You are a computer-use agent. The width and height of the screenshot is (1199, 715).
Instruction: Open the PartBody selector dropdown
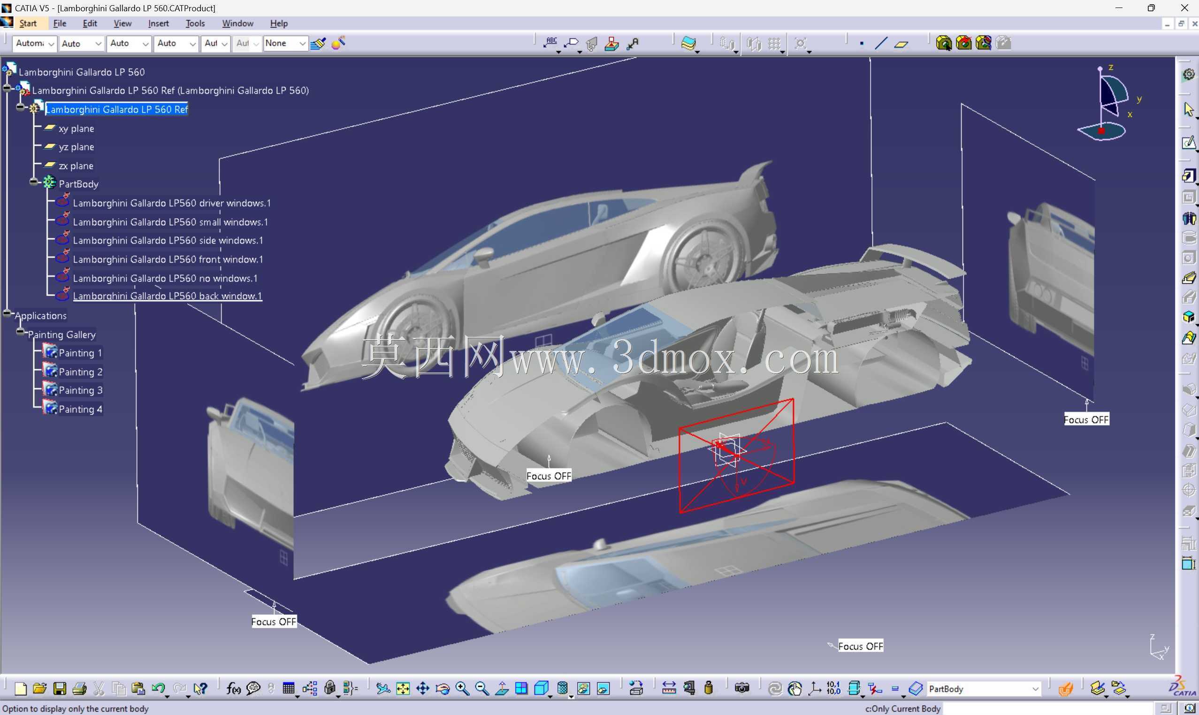pos(983,689)
